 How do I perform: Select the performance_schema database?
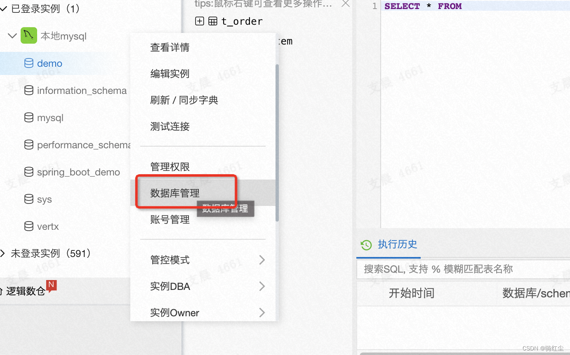84,145
